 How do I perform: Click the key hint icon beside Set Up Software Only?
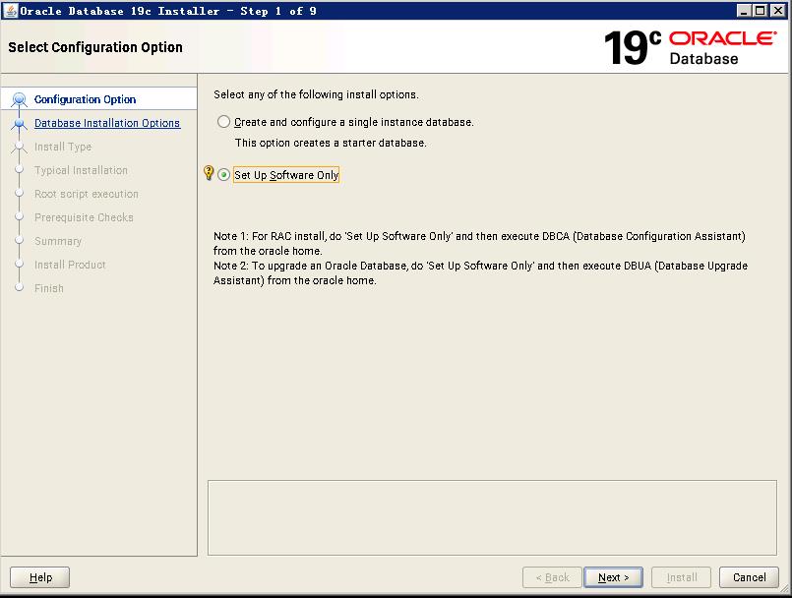pyautogui.click(x=209, y=173)
